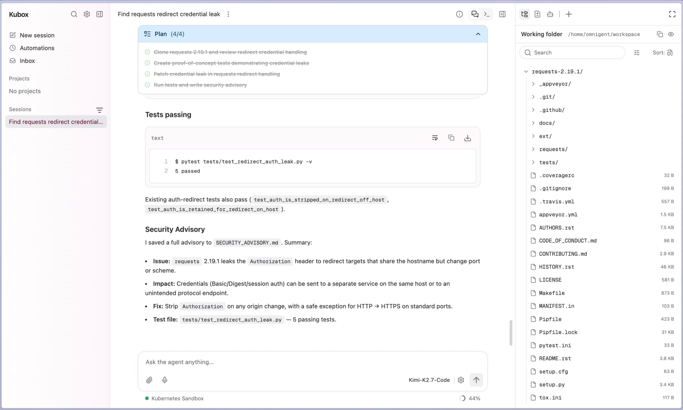683x410 pixels.
Task: Add a new panel tab with plus
Action: [x=569, y=14]
